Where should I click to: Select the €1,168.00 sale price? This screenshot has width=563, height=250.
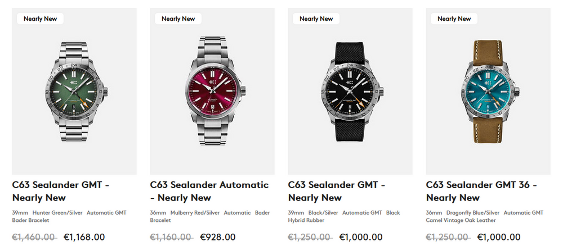click(84, 237)
